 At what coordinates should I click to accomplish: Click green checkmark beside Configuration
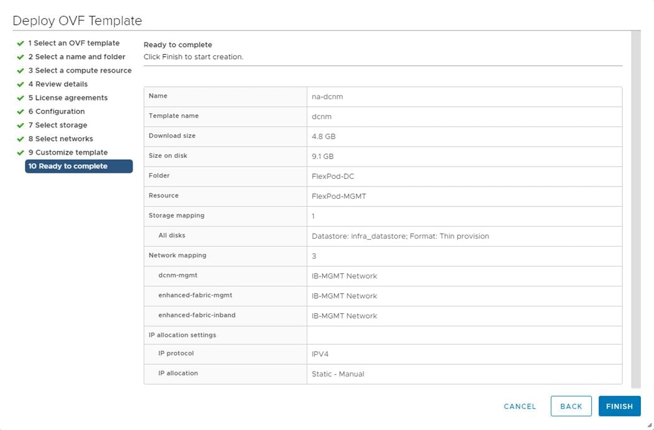[x=21, y=112]
